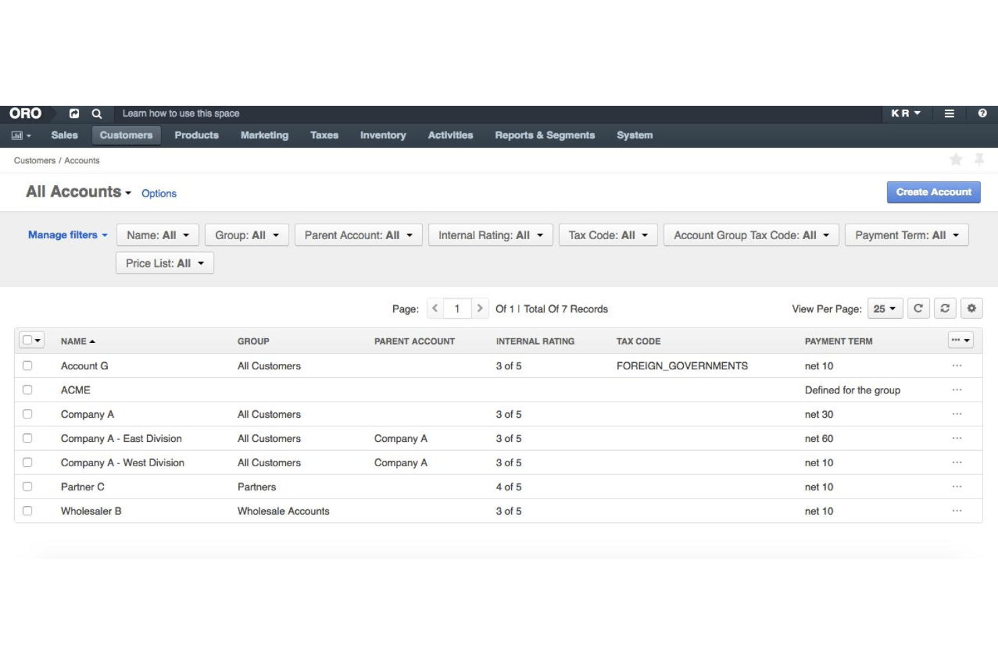Mark page as favorite with star icon
Screen dimensions: 998x665
point(956,160)
